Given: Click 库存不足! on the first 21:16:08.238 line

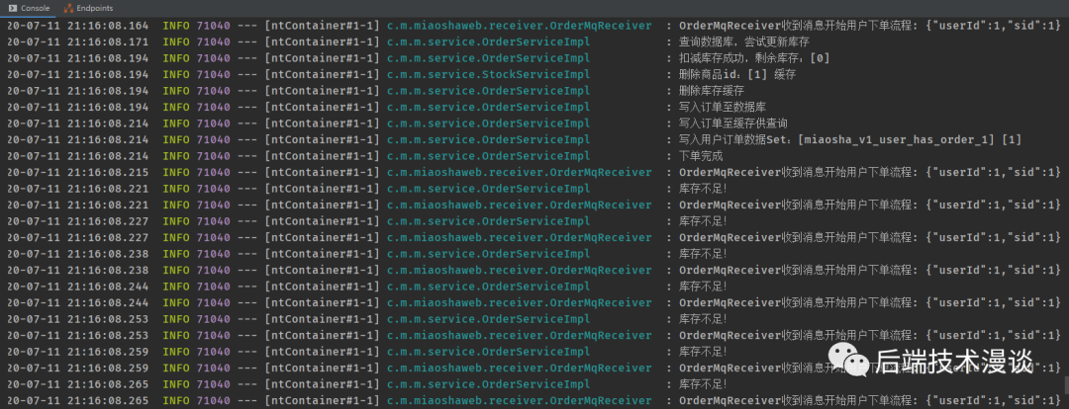Looking at the screenshot, I should point(703,255).
